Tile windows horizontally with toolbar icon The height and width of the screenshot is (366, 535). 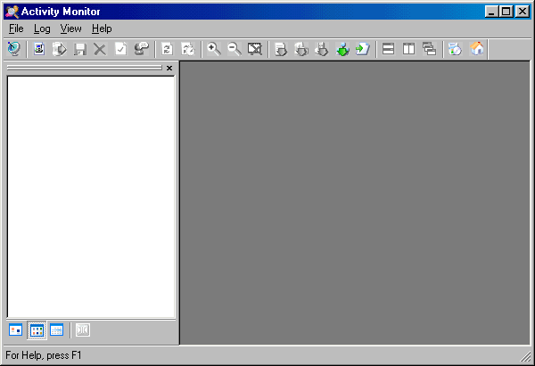[389, 49]
